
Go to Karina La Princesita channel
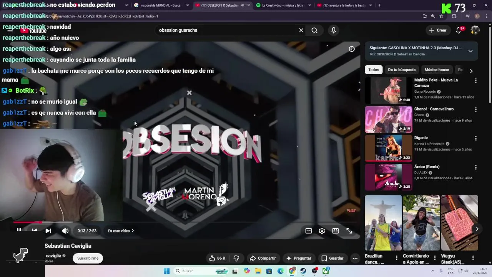[x=429, y=144]
